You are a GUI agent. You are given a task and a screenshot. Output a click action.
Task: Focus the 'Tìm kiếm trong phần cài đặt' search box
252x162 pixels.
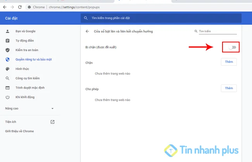click(x=161, y=18)
